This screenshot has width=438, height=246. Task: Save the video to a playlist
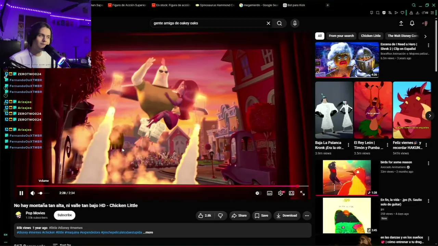(x=261, y=216)
